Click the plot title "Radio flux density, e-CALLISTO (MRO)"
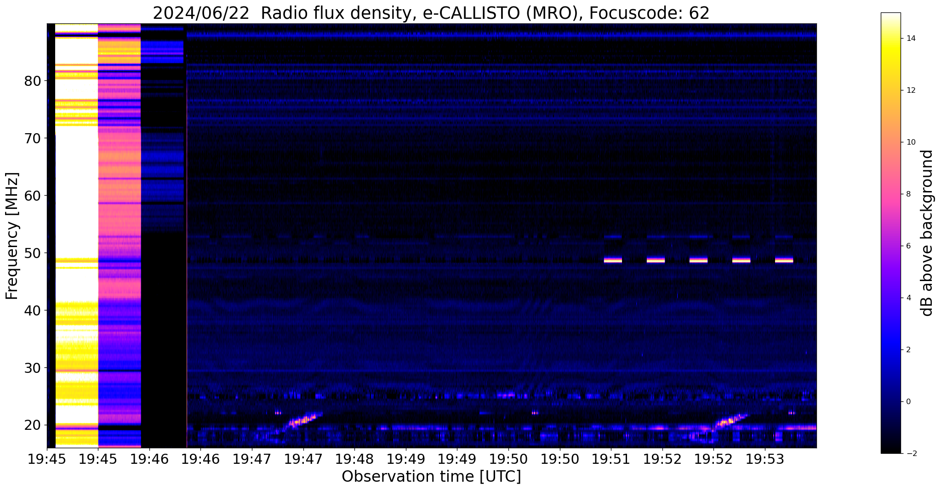The image size is (941, 490). coord(431,13)
